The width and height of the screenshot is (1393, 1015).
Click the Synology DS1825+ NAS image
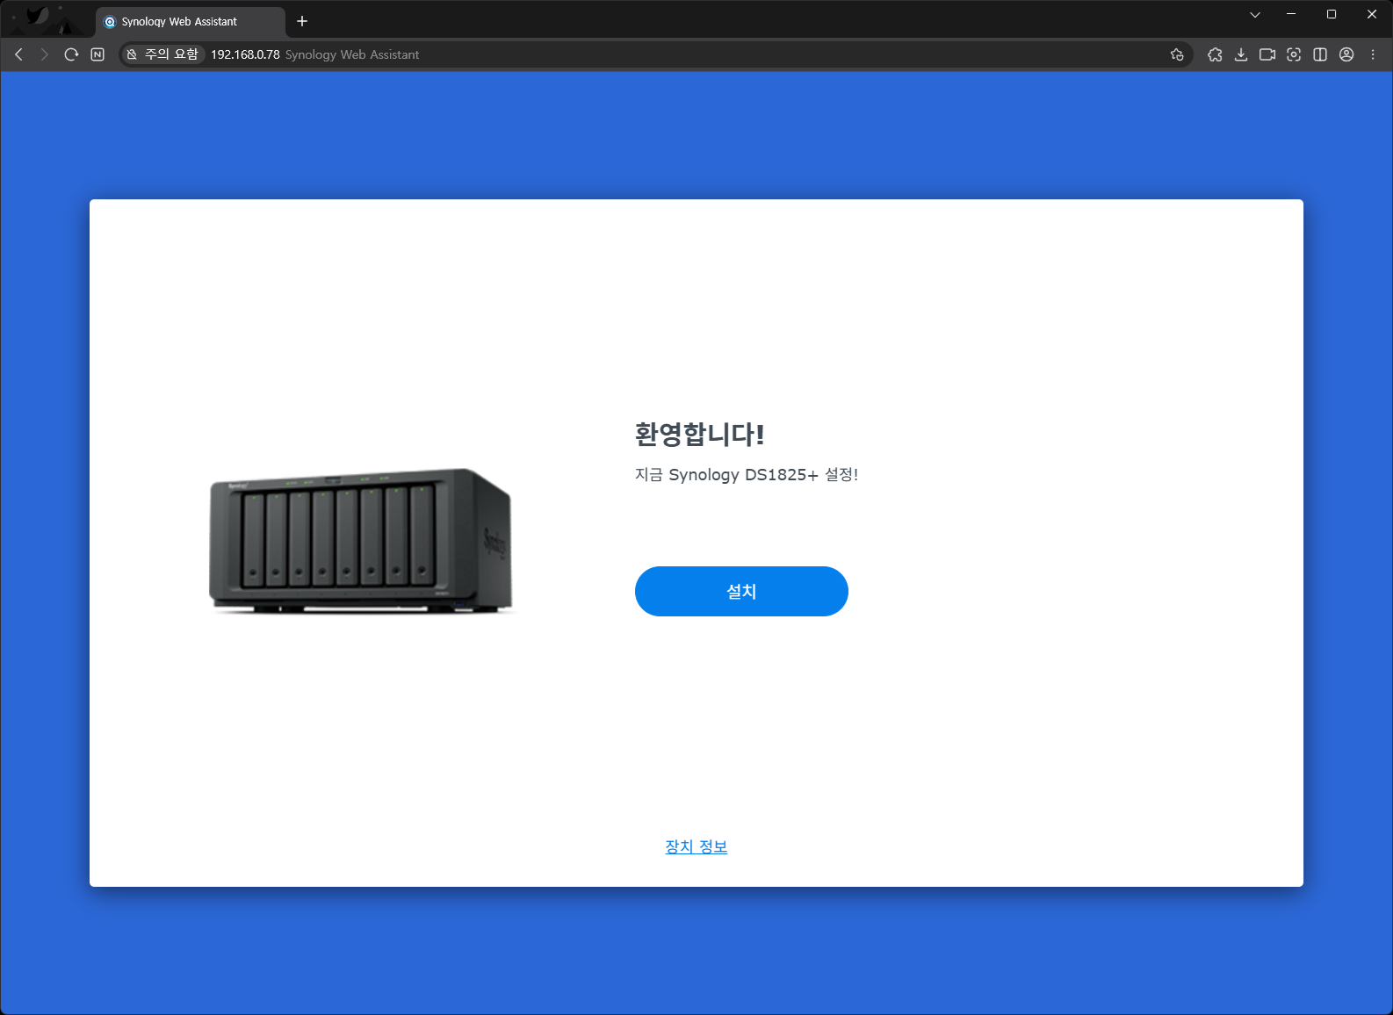click(x=361, y=541)
